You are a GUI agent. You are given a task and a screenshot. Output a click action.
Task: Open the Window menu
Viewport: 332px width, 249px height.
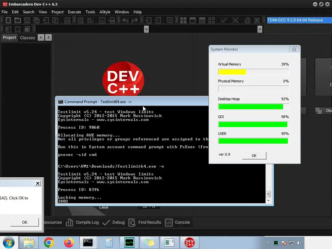pyautogui.click(x=122, y=12)
